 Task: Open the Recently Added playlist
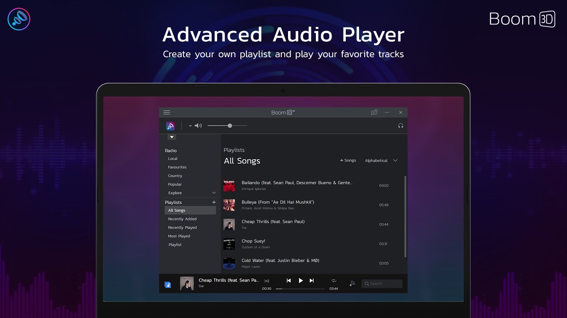[x=182, y=219]
